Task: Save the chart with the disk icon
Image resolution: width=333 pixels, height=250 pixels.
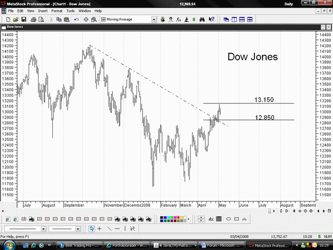Action: (x=24, y=20)
